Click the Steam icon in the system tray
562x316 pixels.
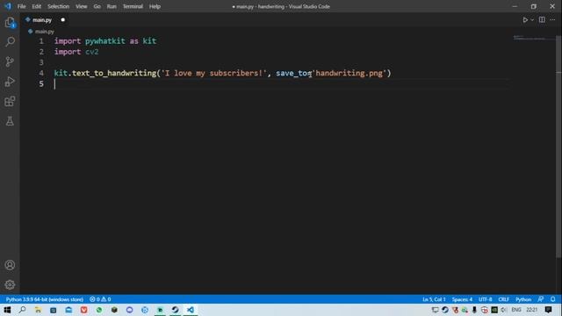click(x=445, y=310)
